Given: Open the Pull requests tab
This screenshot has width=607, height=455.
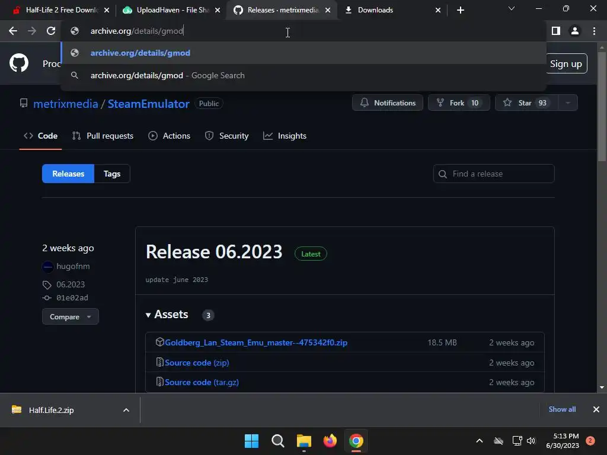Looking at the screenshot, I should [103, 136].
